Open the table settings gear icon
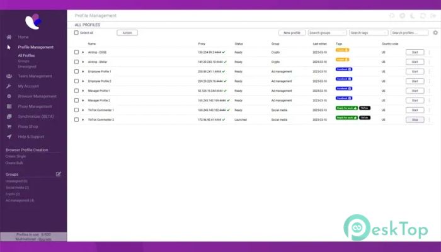Image resolution: width=441 pixels, height=252 pixels. pos(435,33)
